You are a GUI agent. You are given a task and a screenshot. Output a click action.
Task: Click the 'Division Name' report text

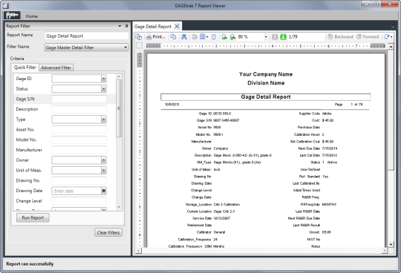point(266,83)
